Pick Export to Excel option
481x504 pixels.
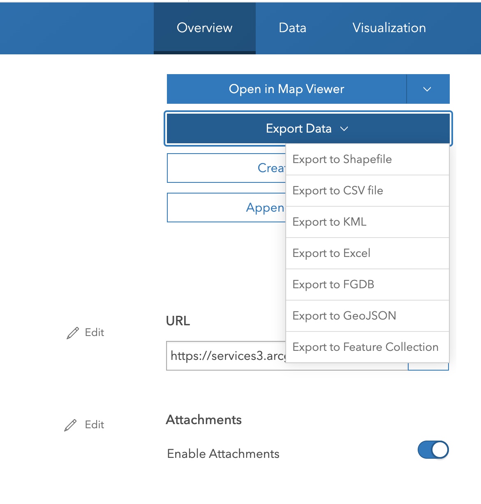(x=331, y=253)
